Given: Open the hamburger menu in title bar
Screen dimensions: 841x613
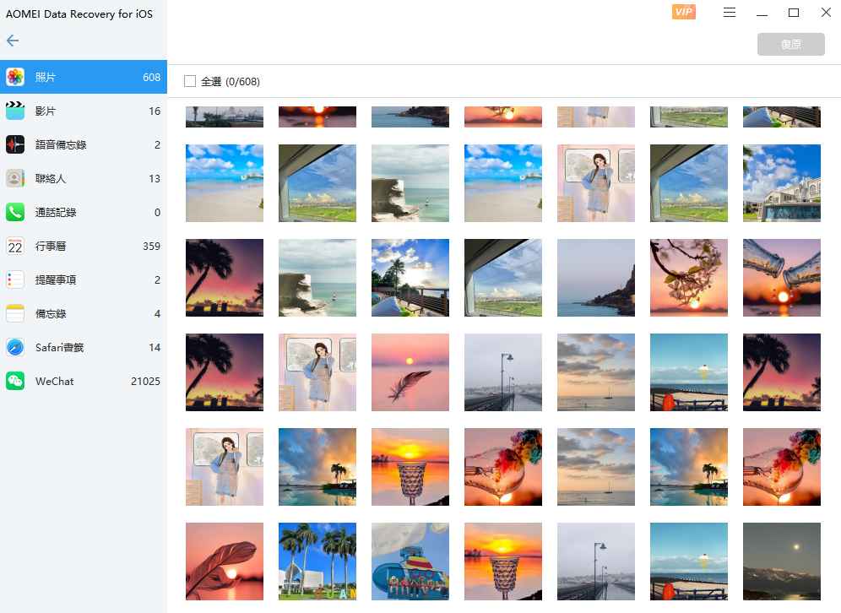Looking at the screenshot, I should pos(730,13).
